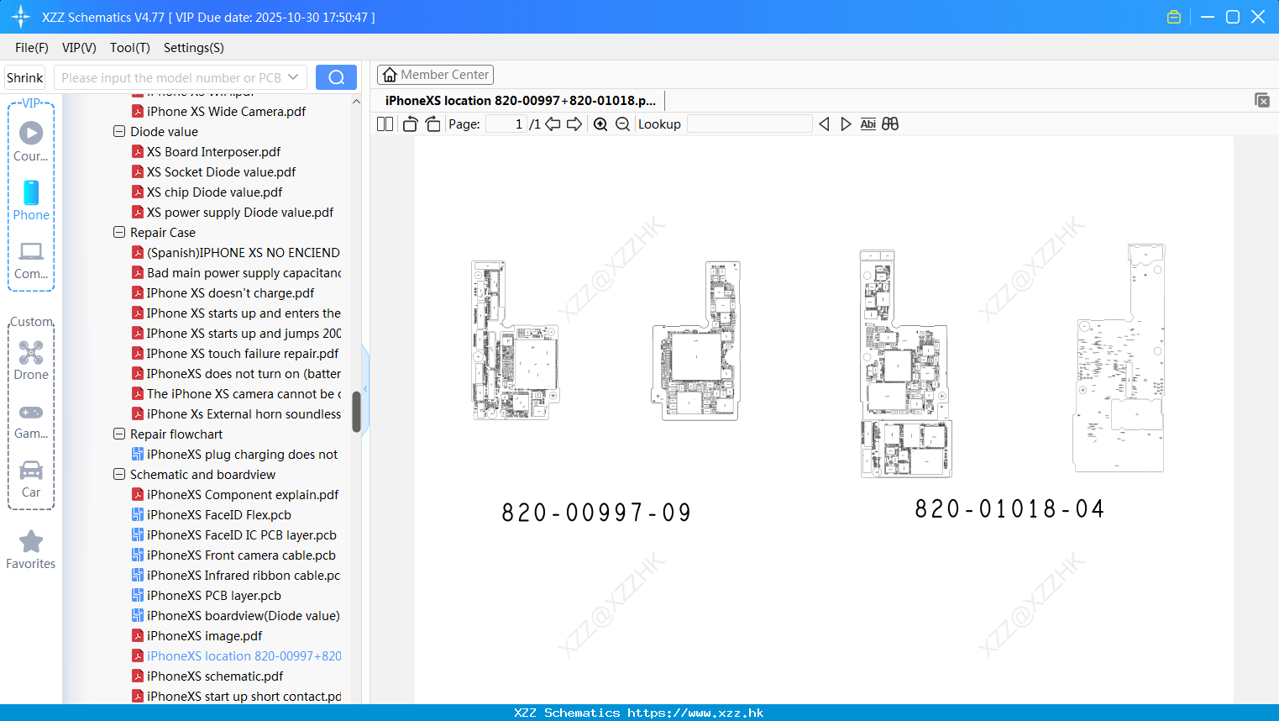Open iPhoneXS start up short contact file

click(244, 697)
